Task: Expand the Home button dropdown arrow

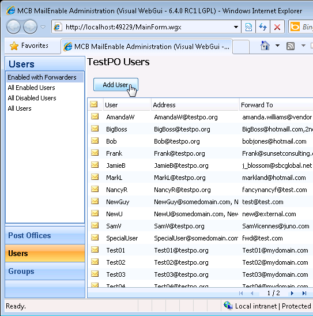Action: click(x=277, y=46)
